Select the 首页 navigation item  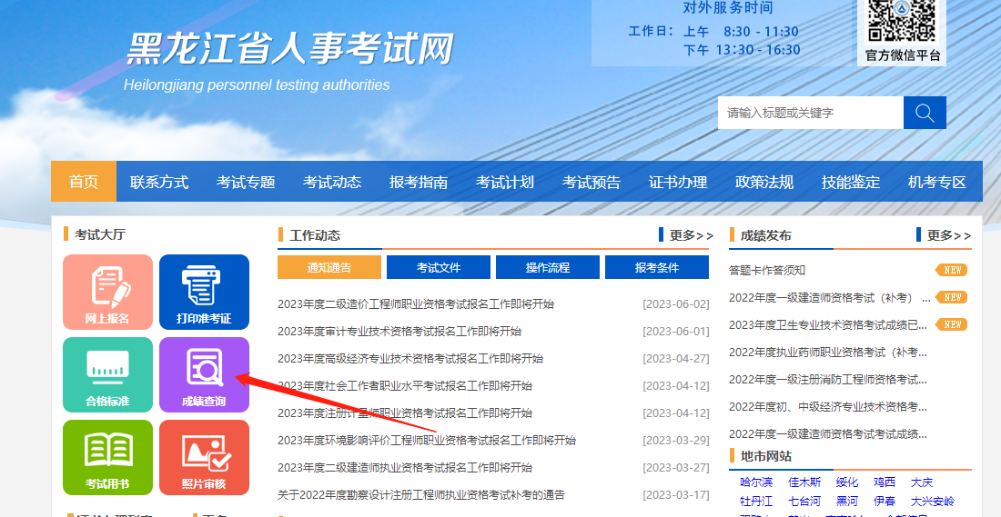pyautogui.click(x=84, y=182)
